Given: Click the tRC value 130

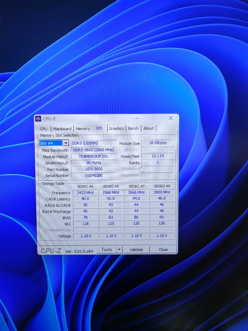Looking at the screenshot, I should point(137,223).
